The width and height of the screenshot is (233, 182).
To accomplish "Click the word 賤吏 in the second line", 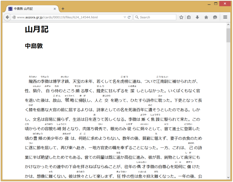I will pos(100,91).
